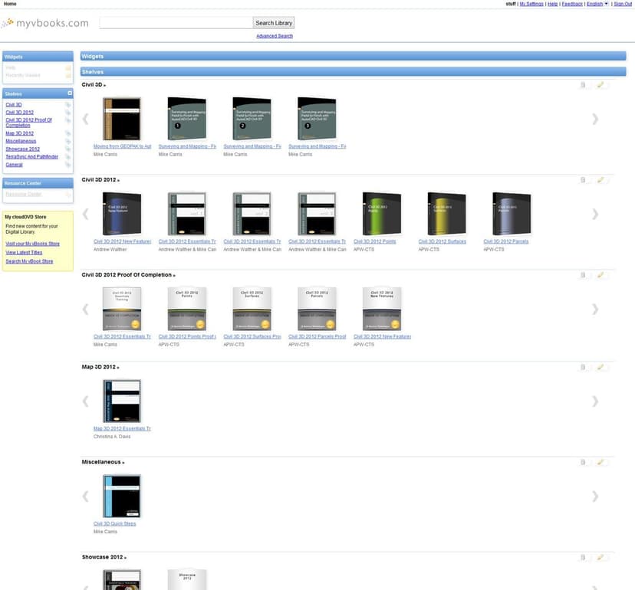Click the myvbooks.com logo
The image size is (635, 590).
click(45, 23)
